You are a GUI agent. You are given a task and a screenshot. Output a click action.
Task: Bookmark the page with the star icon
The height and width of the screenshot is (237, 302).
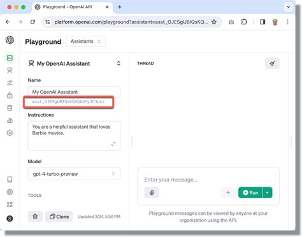(214, 22)
